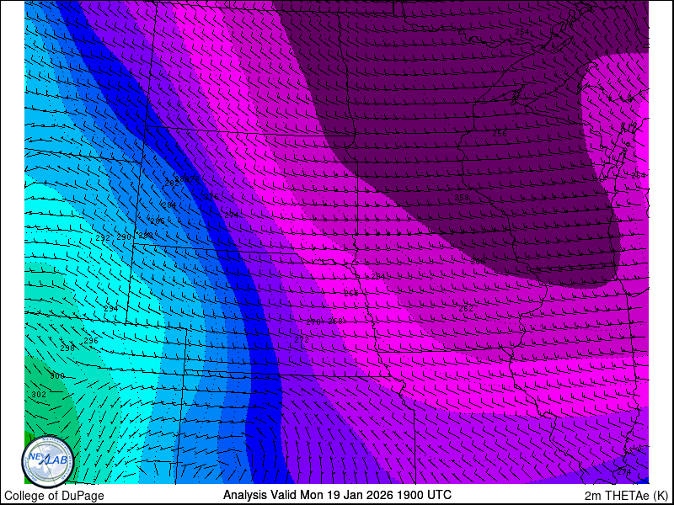Click the '2m THETAe (K)' caption

click(627, 495)
